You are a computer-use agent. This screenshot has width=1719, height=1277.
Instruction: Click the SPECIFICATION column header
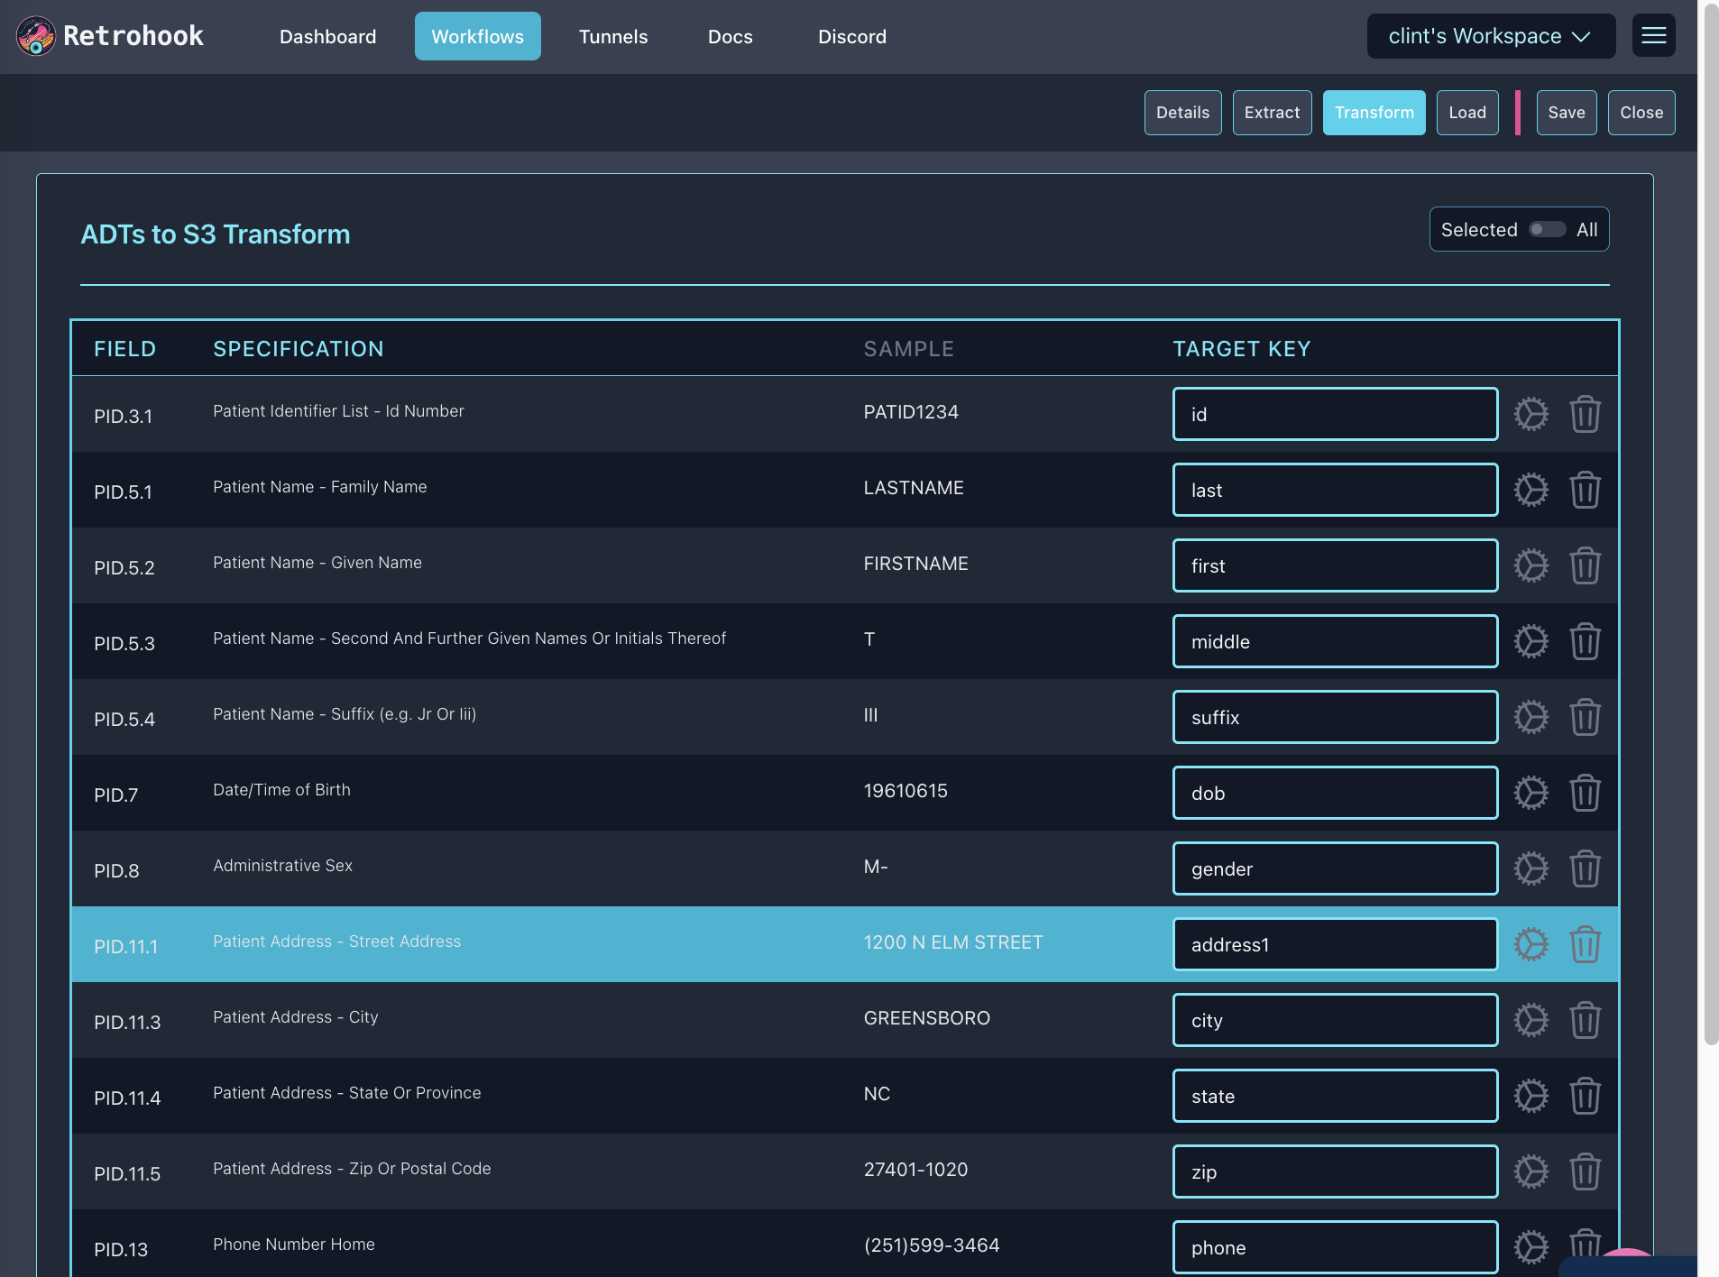pos(298,348)
